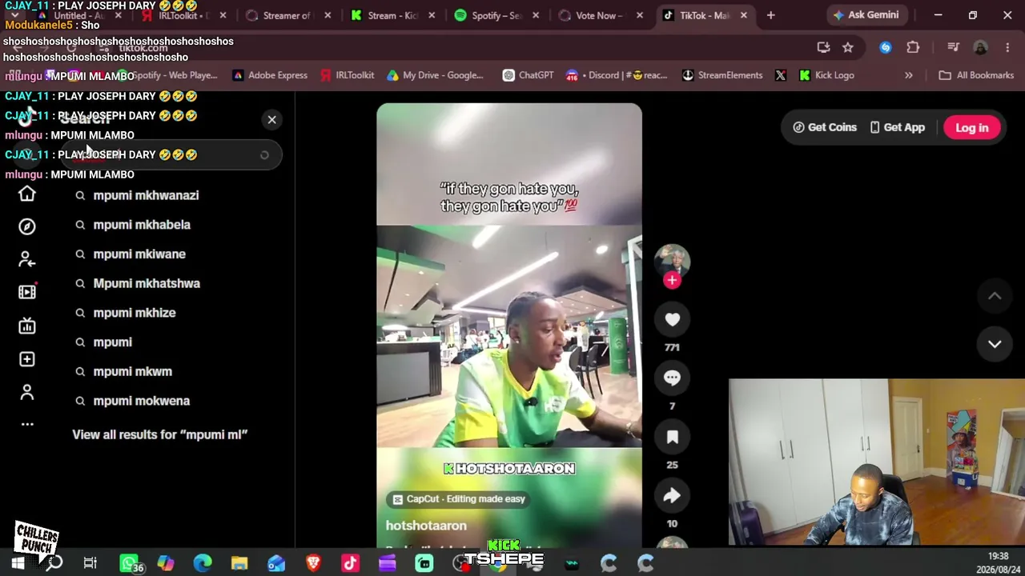Open the creator's profile avatar
Image resolution: width=1025 pixels, height=576 pixels.
point(672,261)
